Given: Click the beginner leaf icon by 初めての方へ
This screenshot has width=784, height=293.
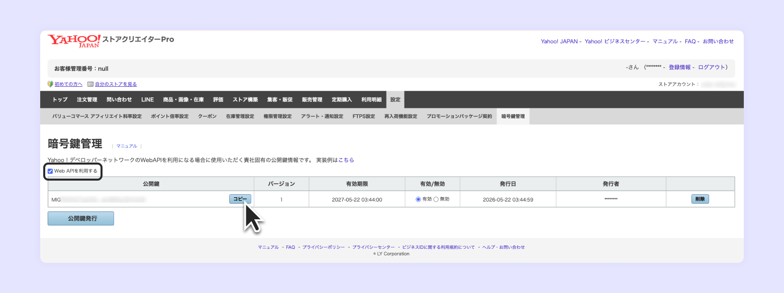Looking at the screenshot, I should coord(50,84).
